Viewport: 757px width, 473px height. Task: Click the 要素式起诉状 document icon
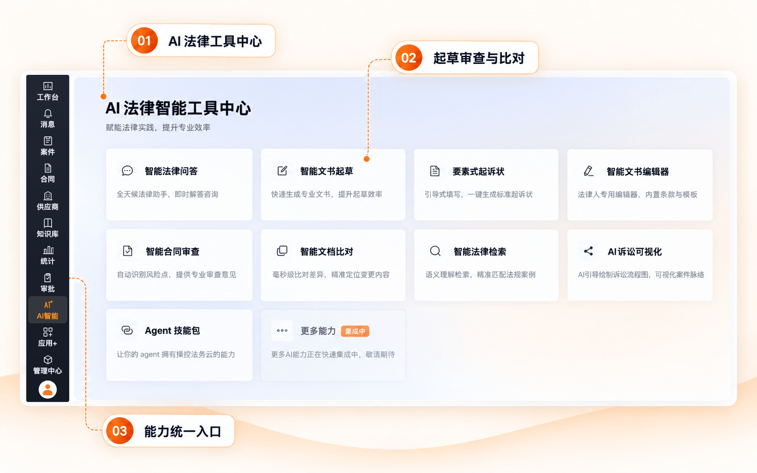pos(435,171)
